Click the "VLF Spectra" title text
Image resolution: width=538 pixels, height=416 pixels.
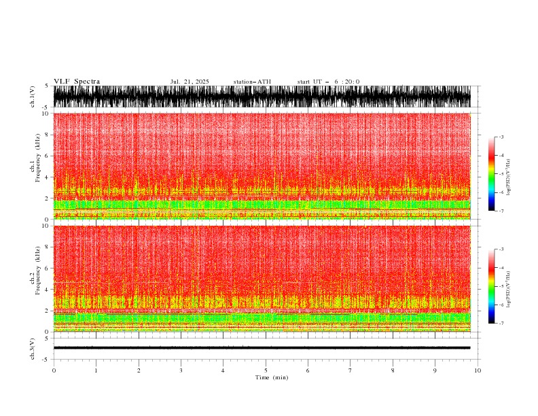(x=77, y=82)
